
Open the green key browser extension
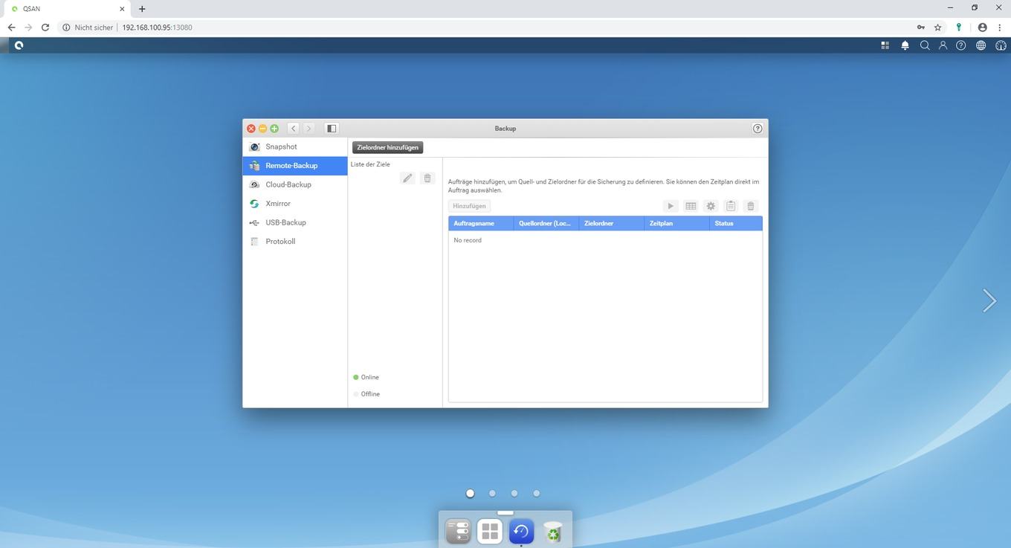(959, 28)
